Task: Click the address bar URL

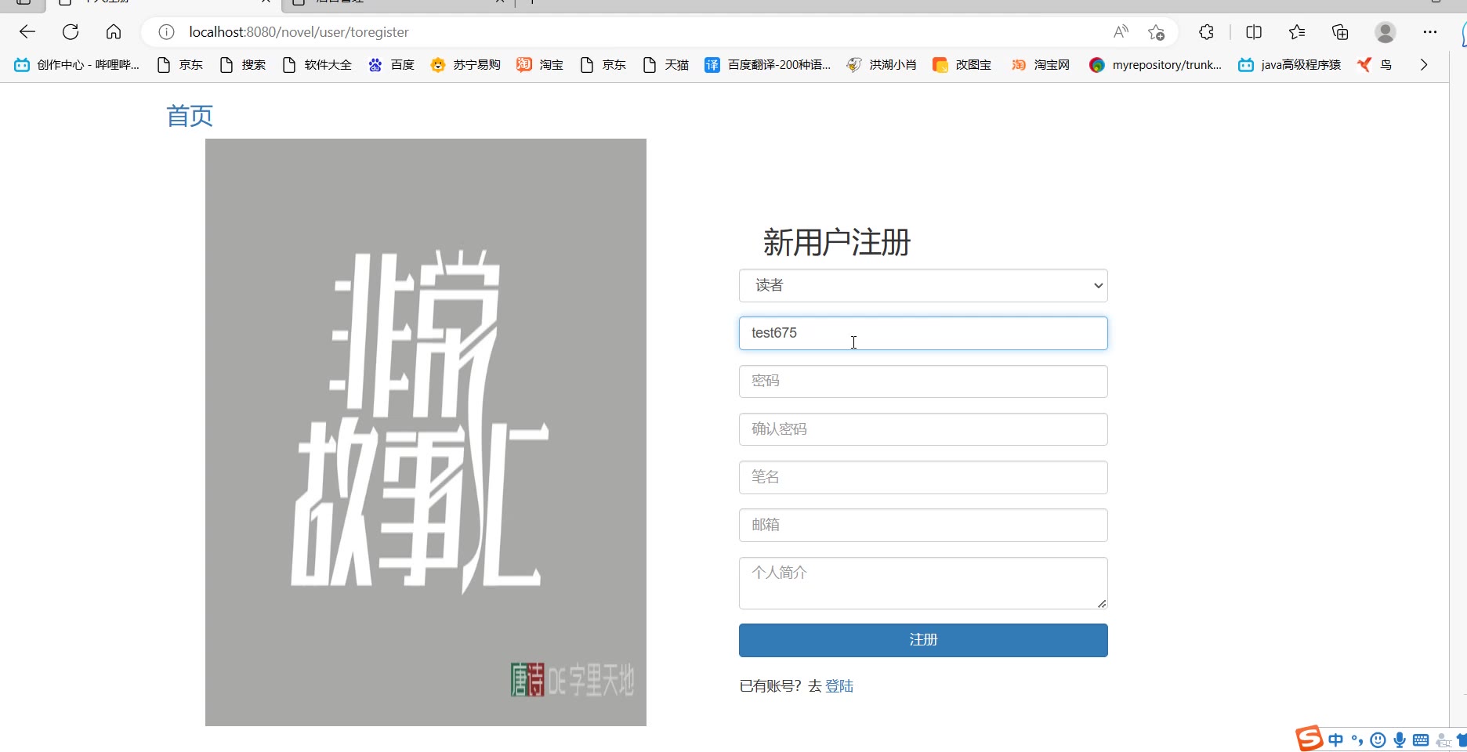Action: tap(299, 32)
